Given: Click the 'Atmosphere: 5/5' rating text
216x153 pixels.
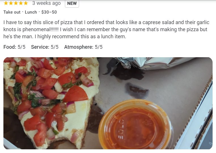Looking at the screenshot, I should coord(83,47).
